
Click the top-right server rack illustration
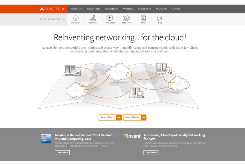click(x=164, y=69)
